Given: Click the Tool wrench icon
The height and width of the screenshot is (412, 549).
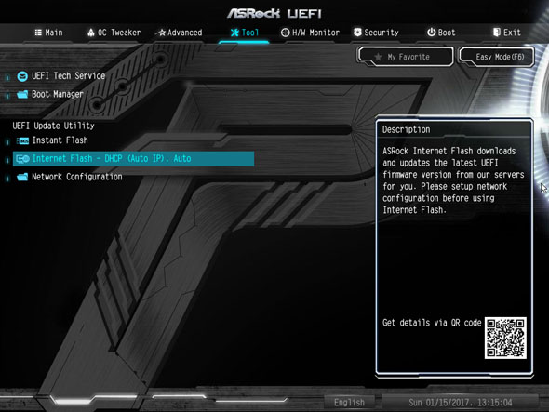Looking at the screenshot, I should 234,33.
